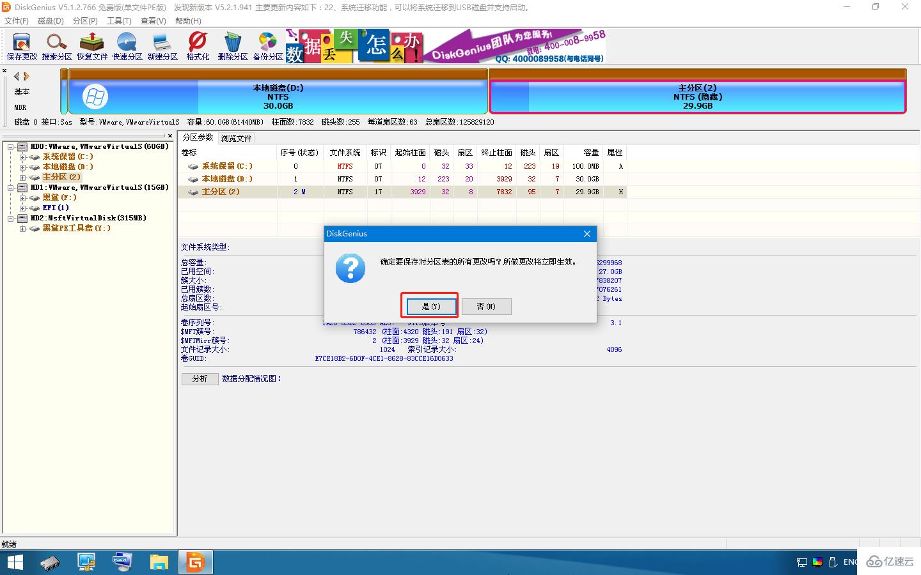Expand the 黑鲨(F:) tree node
The width and height of the screenshot is (921, 575).
coord(22,198)
